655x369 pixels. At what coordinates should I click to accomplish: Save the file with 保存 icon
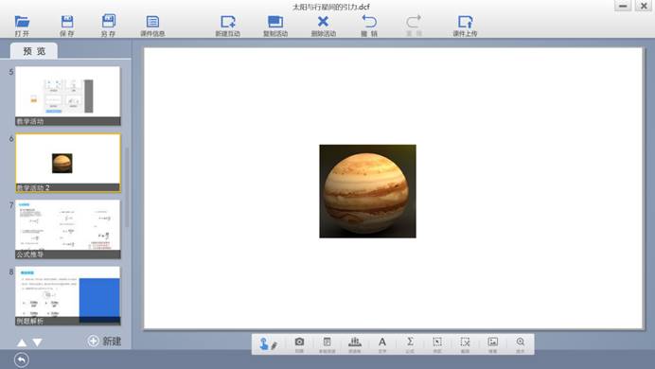[x=67, y=26]
